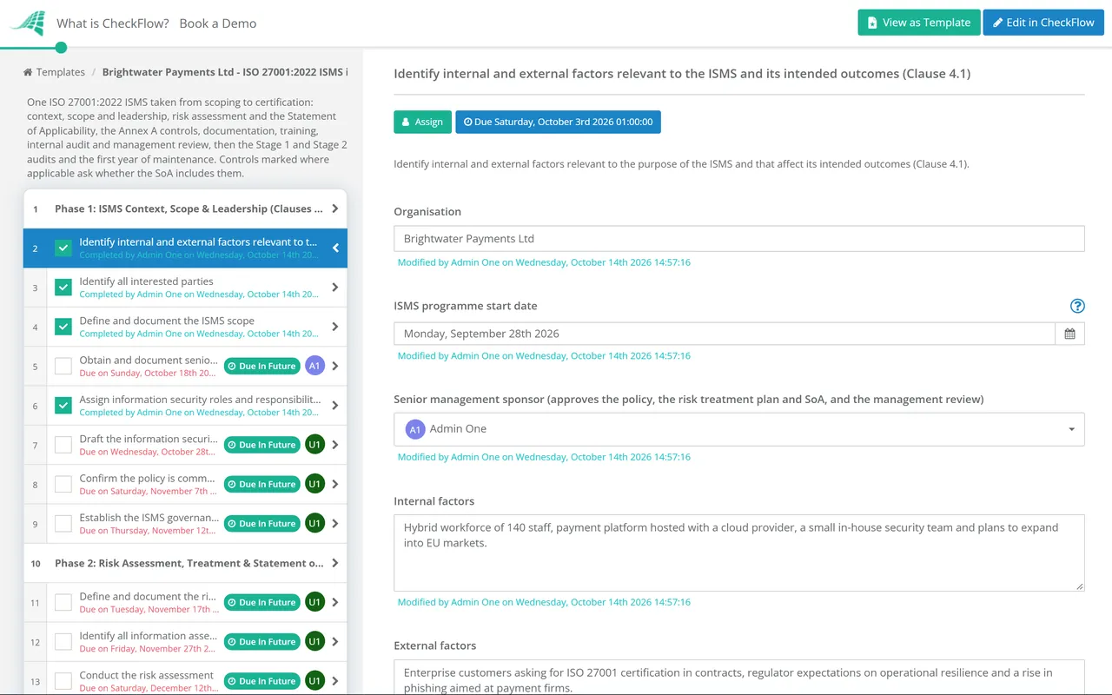Open Senior management sponsor dropdown

coord(739,429)
